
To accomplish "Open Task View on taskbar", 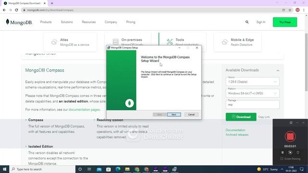I will [89, 169].
